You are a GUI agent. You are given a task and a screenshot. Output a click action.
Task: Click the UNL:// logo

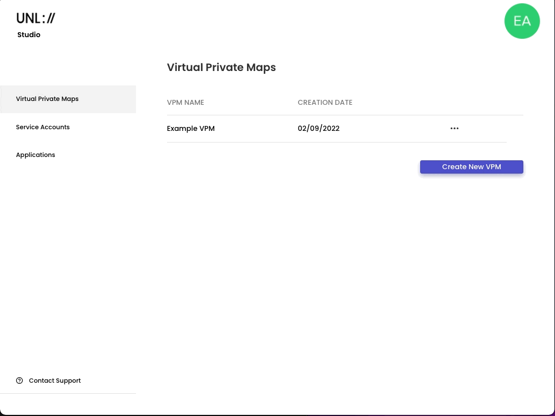[x=36, y=18]
